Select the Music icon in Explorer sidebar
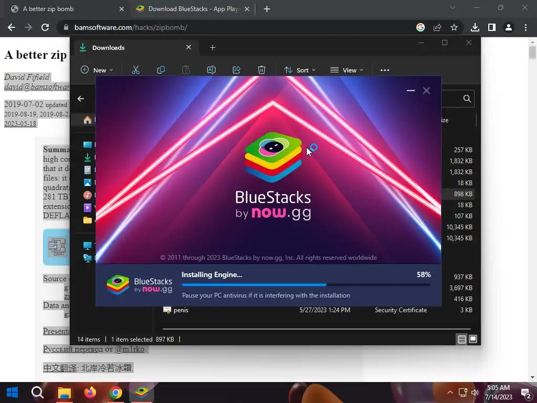This screenshot has width=537, height=403. pyautogui.click(x=88, y=195)
